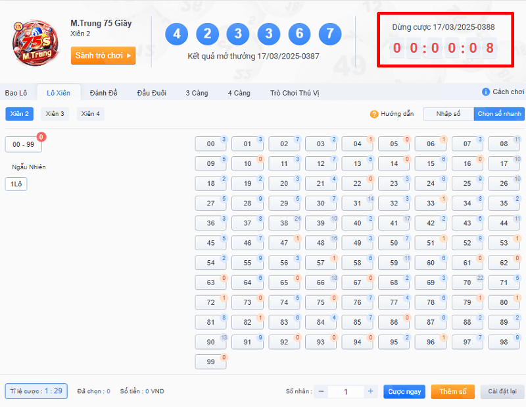
Task: Select the Chọn số nhanh mode
Action: [x=498, y=113]
